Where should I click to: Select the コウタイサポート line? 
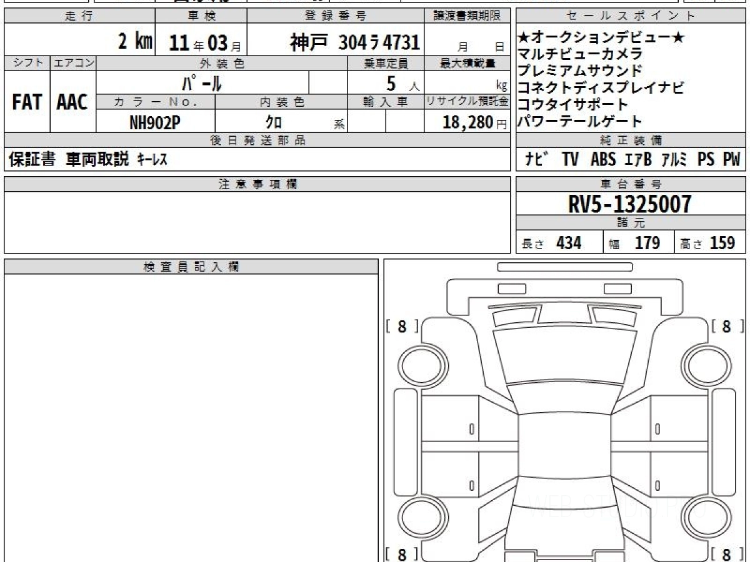(x=573, y=104)
